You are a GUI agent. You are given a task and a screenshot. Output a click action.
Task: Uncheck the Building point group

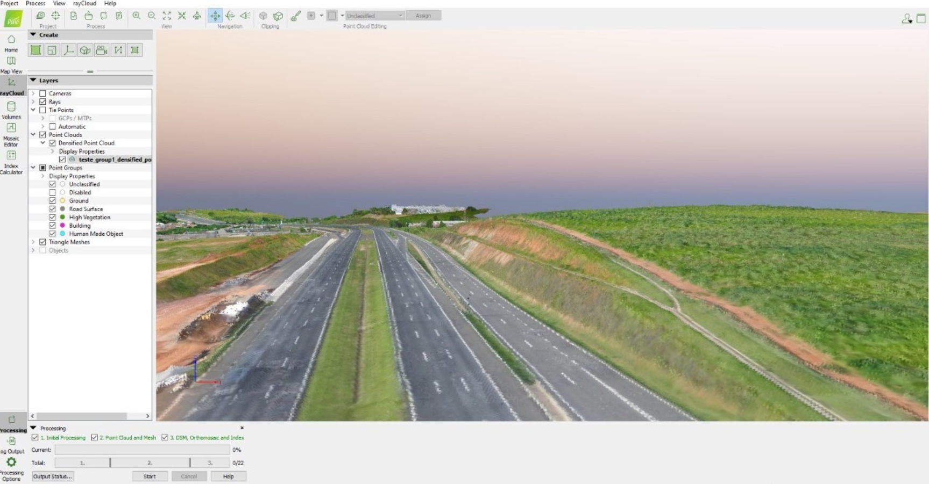53,226
